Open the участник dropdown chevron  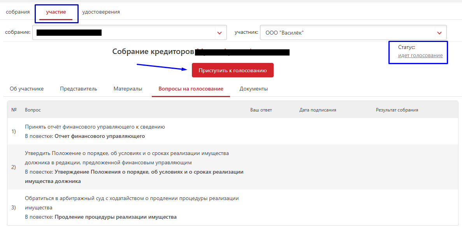pos(439,33)
